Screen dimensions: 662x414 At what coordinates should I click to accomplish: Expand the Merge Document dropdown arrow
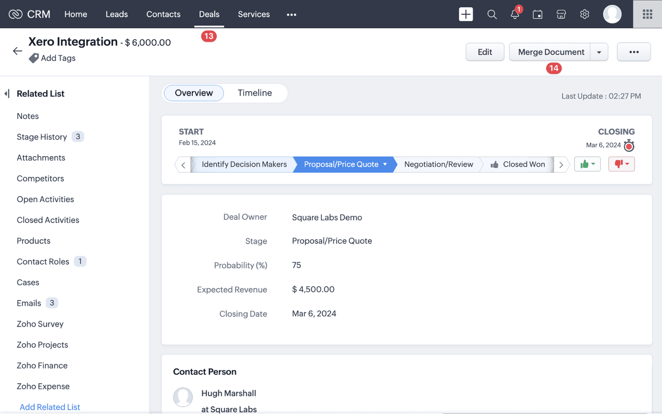coord(599,52)
